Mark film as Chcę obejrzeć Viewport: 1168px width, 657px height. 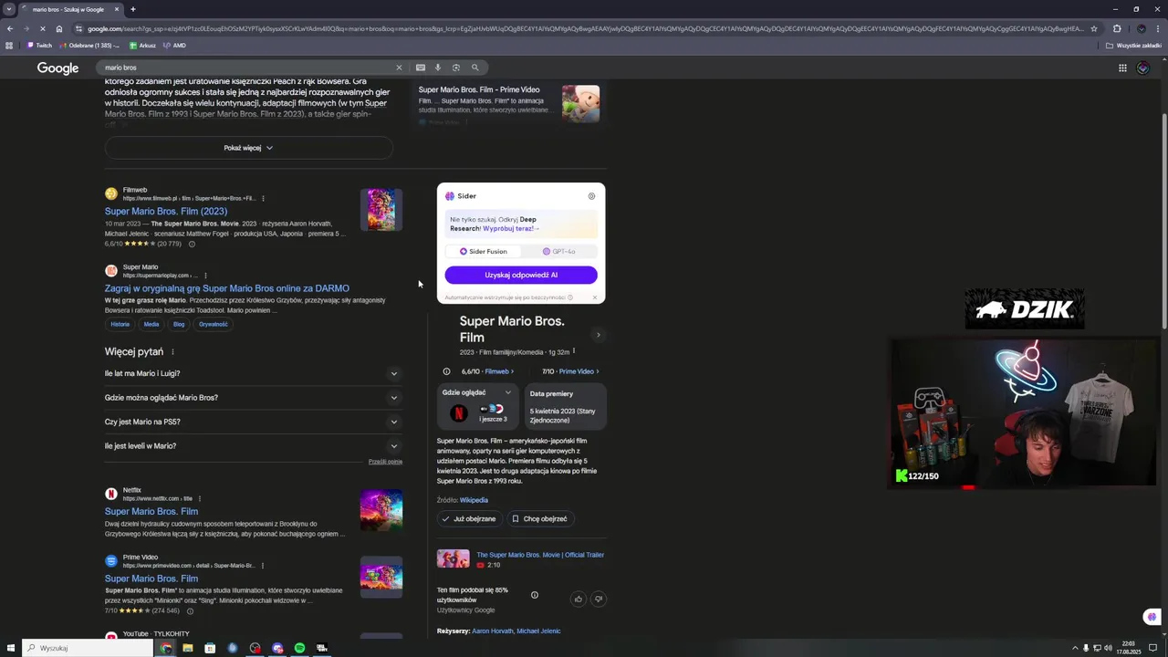[540, 518]
